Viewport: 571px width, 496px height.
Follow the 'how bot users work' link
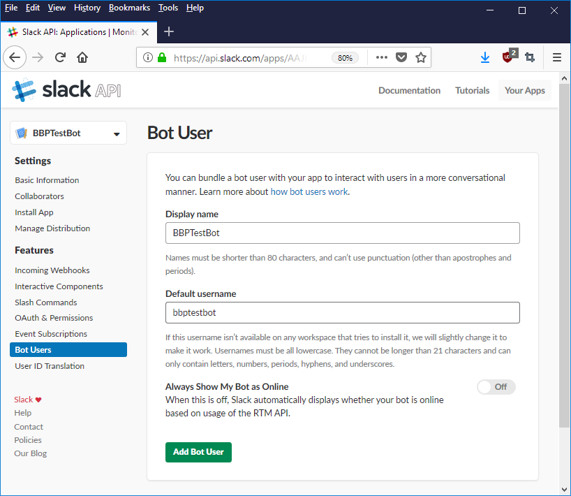[x=309, y=191]
